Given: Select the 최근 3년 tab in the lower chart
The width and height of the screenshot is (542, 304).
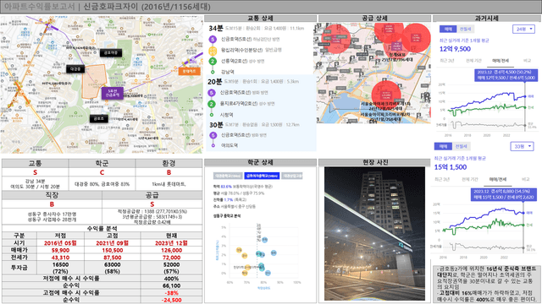Looking at the screenshot, I should (x=442, y=179).
